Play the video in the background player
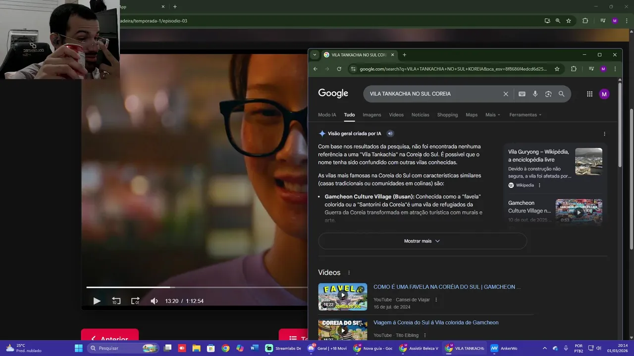 click(x=97, y=301)
